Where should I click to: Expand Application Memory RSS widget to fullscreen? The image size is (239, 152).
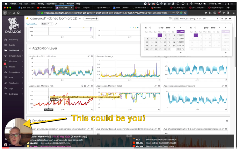point(82,86)
